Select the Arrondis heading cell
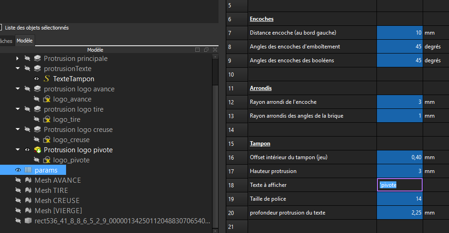449x233 pixels. point(312,88)
